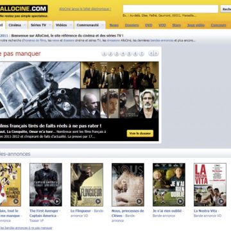Expand the Séries TV tab dropdown arrow
Screen dimensions: 231x231
pyautogui.click(x=50, y=25)
